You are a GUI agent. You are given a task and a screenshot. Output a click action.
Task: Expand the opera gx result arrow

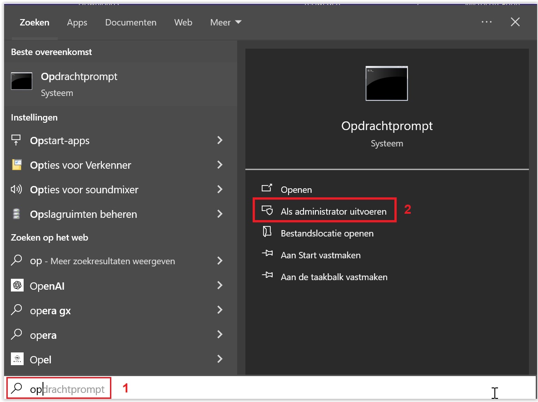tap(220, 310)
